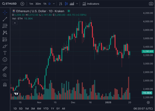155x111 pixels.
Task: Set date range to YTD
Action: 46,109
